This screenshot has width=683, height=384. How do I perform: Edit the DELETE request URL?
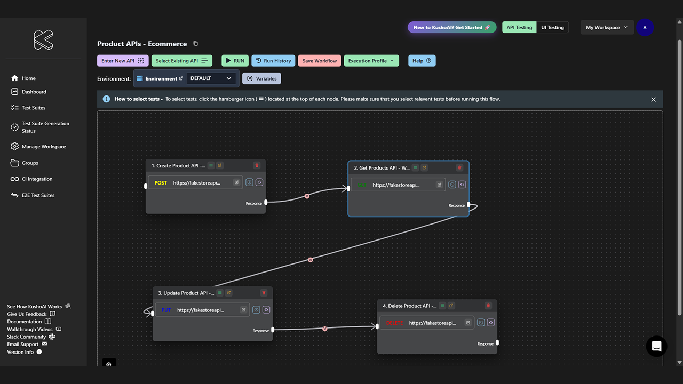click(x=468, y=323)
